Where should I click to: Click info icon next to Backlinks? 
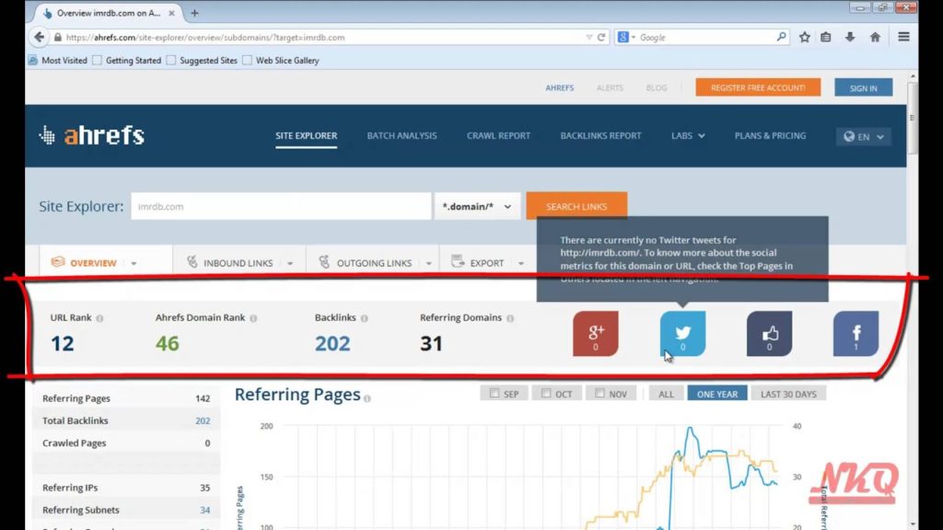pos(365,318)
